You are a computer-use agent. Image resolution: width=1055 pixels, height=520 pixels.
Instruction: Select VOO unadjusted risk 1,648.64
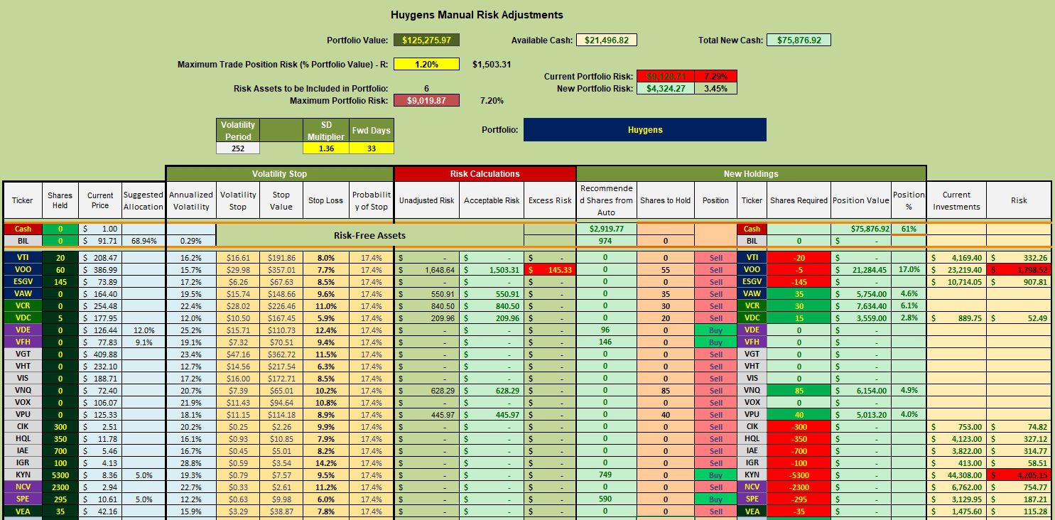tap(426, 270)
